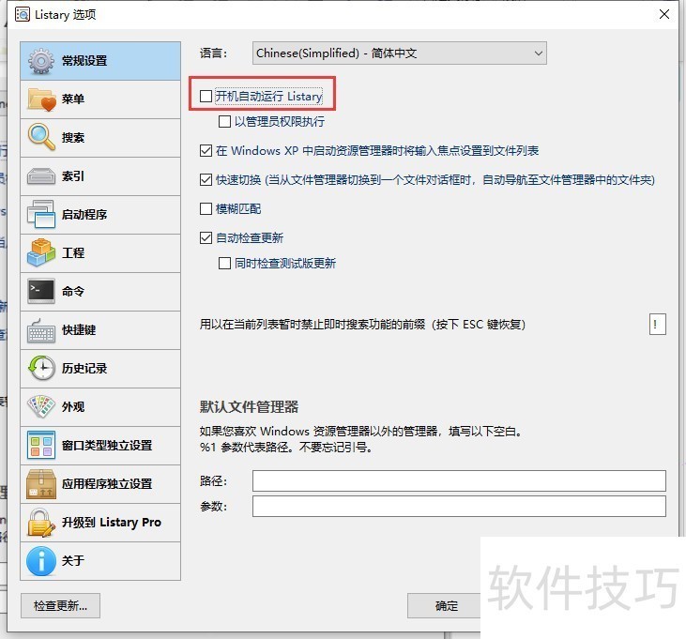
Task: Click the prefix field containing "!"
Action: coord(658,324)
